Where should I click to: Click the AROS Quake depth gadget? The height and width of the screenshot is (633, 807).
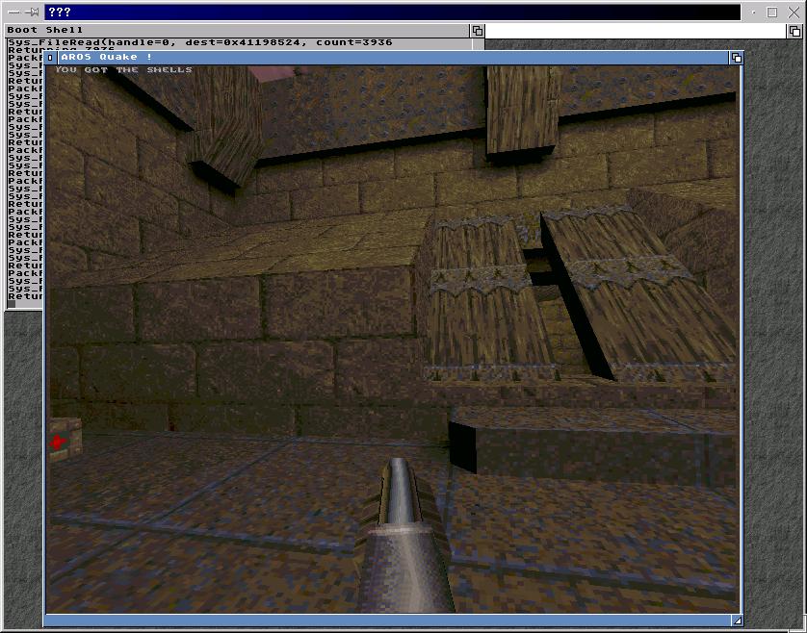[737, 58]
